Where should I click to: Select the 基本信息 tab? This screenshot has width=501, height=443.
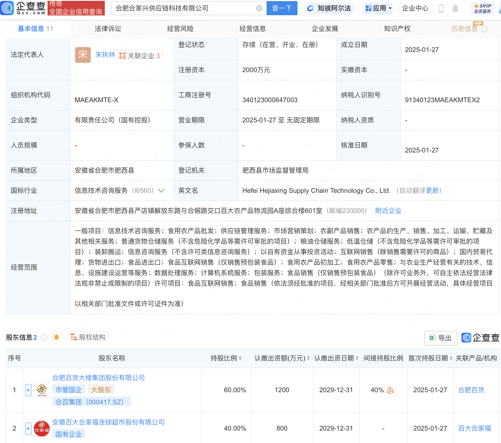pyautogui.click(x=35, y=29)
